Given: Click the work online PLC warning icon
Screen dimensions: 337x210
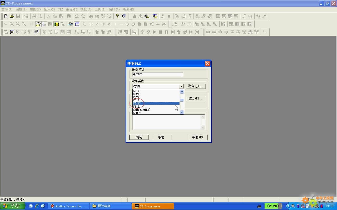Looking at the screenshot, I should (x=155, y=16).
